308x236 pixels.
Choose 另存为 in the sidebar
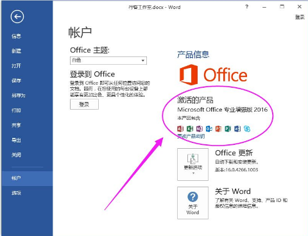tap(19, 96)
